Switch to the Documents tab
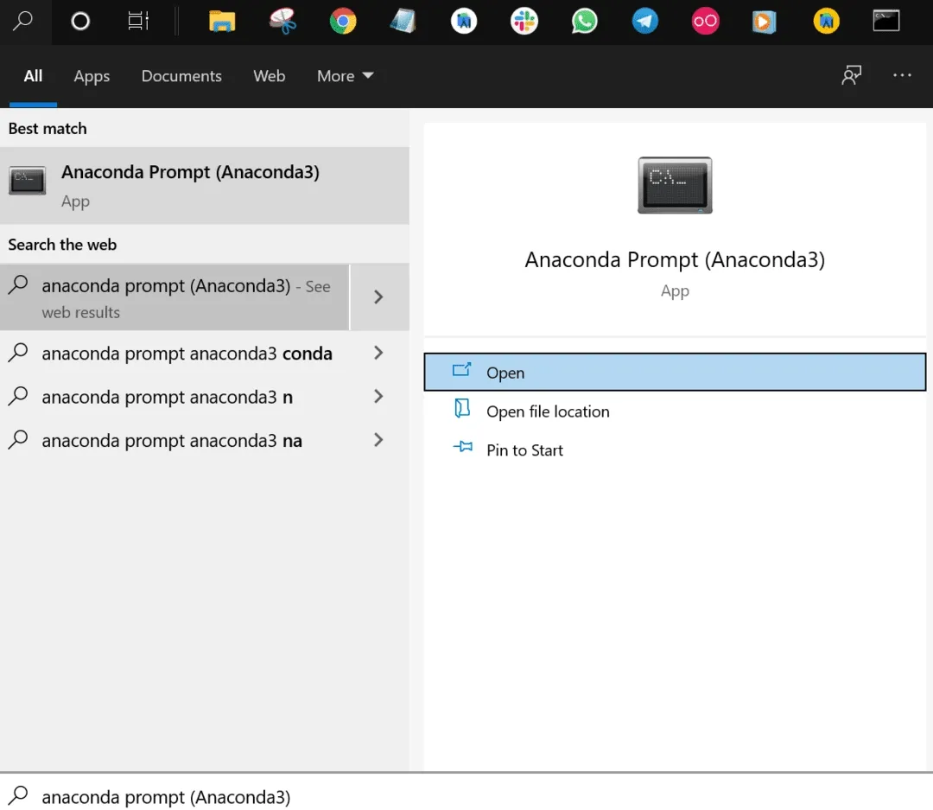Image resolution: width=933 pixels, height=810 pixels. click(181, 76)
